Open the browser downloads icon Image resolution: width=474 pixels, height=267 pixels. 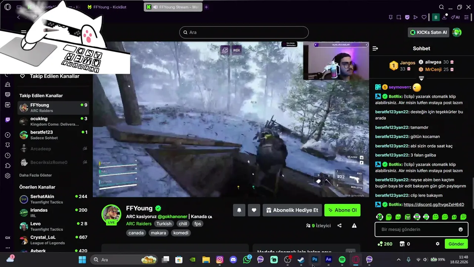[x=445, y=17]
